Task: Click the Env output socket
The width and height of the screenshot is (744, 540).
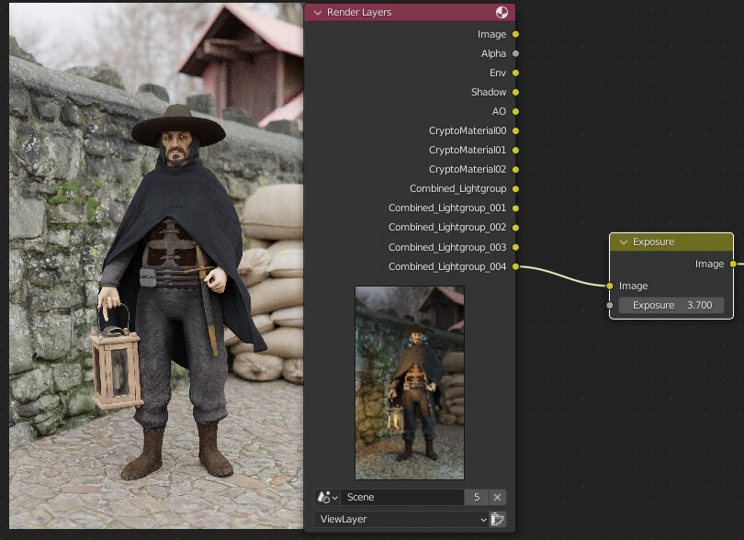Action: point(514,73)
